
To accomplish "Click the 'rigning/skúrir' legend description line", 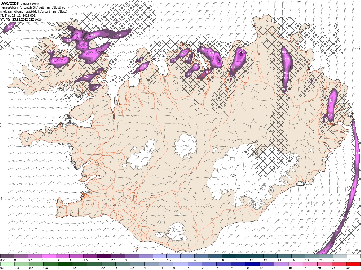I will tap(33, 8).
